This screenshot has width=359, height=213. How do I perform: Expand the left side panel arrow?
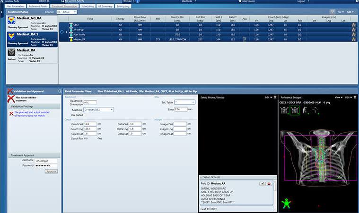2,12
